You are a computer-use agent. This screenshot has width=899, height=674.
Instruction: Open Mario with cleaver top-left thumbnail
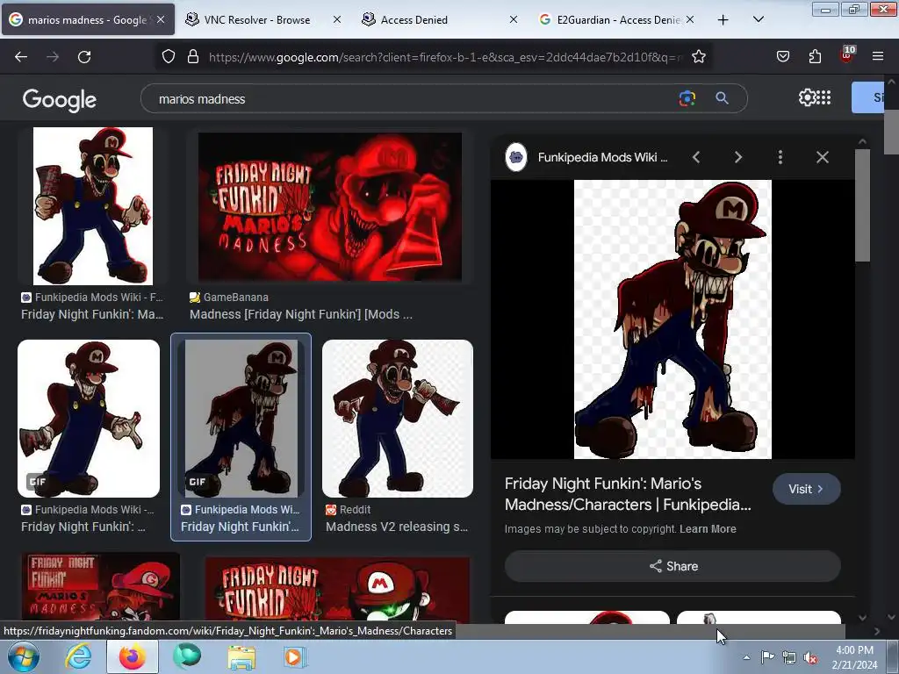93,206
